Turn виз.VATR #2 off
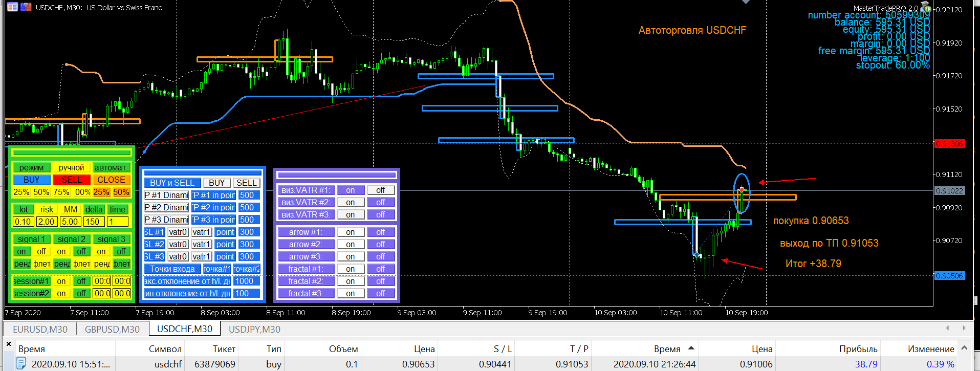The image size is (980, 371). [381, 202]
